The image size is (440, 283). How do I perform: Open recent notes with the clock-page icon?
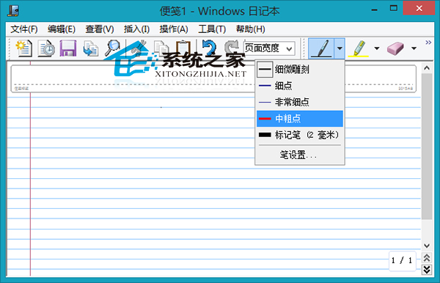[46, 48]
